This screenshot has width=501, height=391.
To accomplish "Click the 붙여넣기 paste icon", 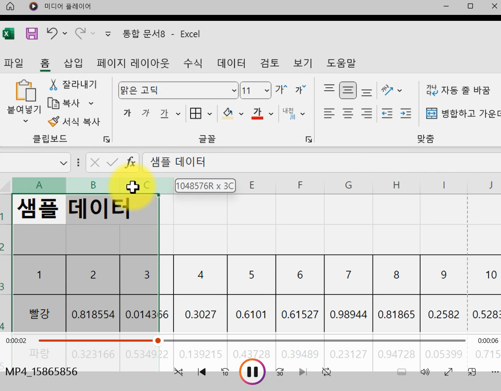I will pos(25,91).
